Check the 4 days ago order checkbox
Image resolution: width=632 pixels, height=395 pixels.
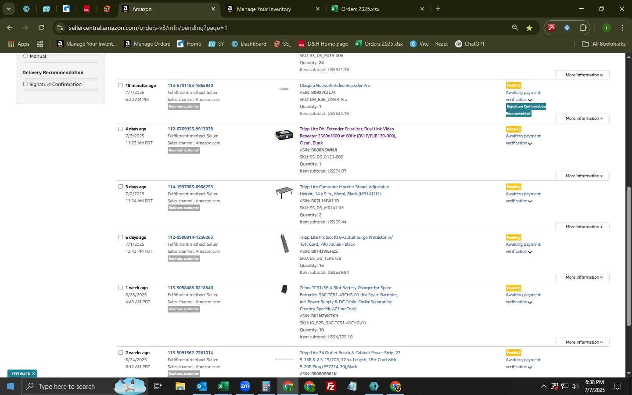(121, 129)
